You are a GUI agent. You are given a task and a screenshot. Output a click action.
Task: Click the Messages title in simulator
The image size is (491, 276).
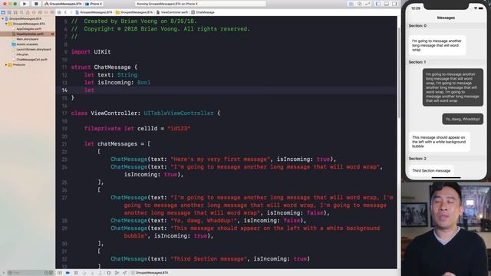click(446, 18)
